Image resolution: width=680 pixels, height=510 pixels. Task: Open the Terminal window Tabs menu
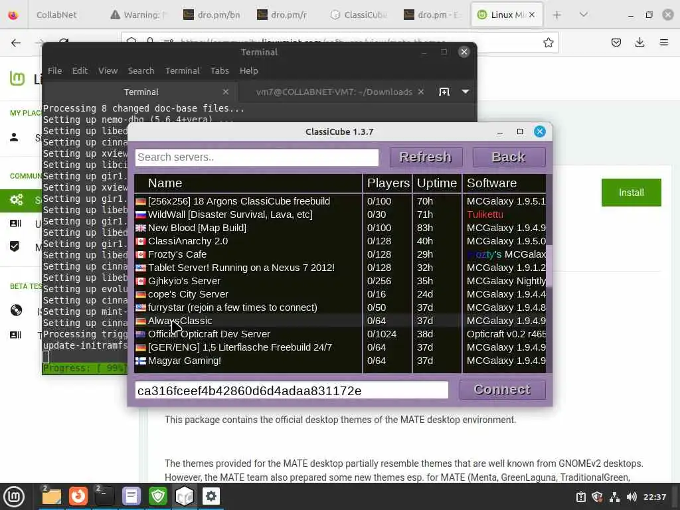(219, 70)
